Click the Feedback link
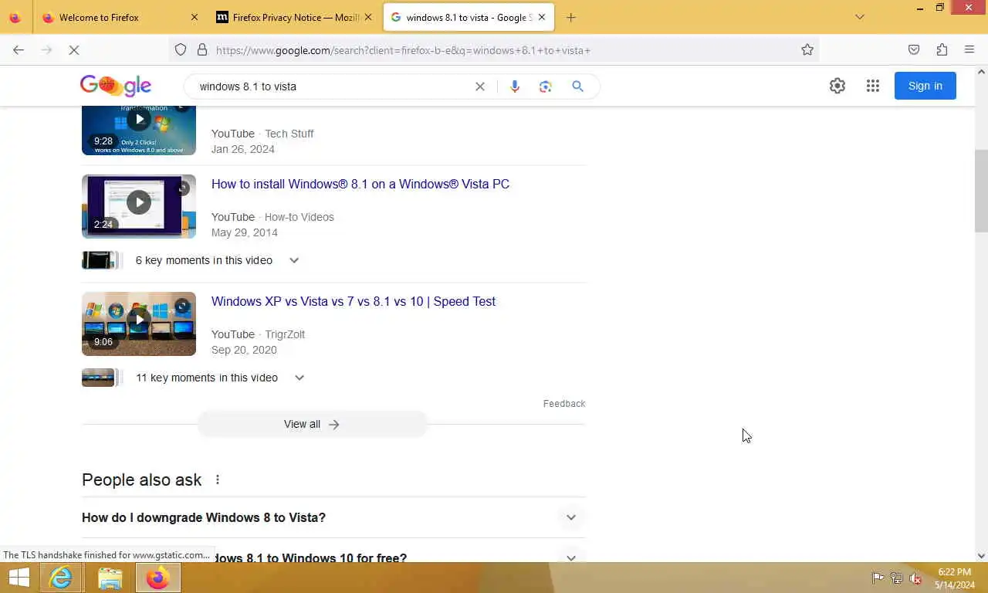This screenshot has height=593, width=988. point(564,404)
